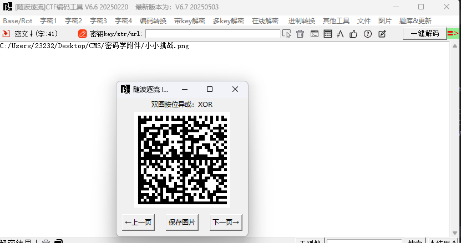Open the 图片 menu
Screen dimensions: 461x243
click(385, 21)
